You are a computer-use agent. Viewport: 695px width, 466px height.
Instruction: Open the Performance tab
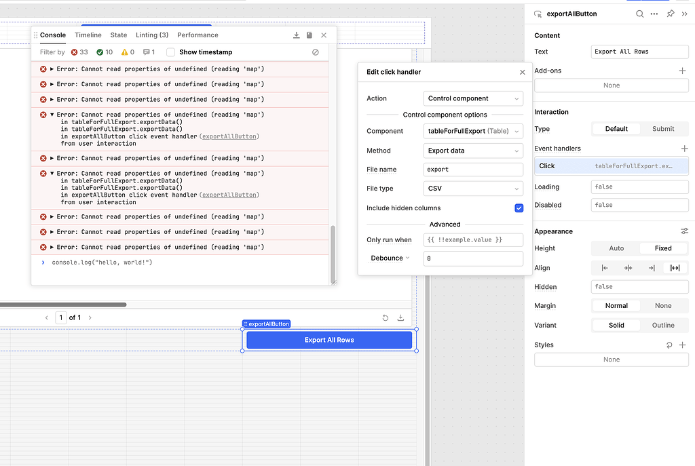click(x=198, y=35)
